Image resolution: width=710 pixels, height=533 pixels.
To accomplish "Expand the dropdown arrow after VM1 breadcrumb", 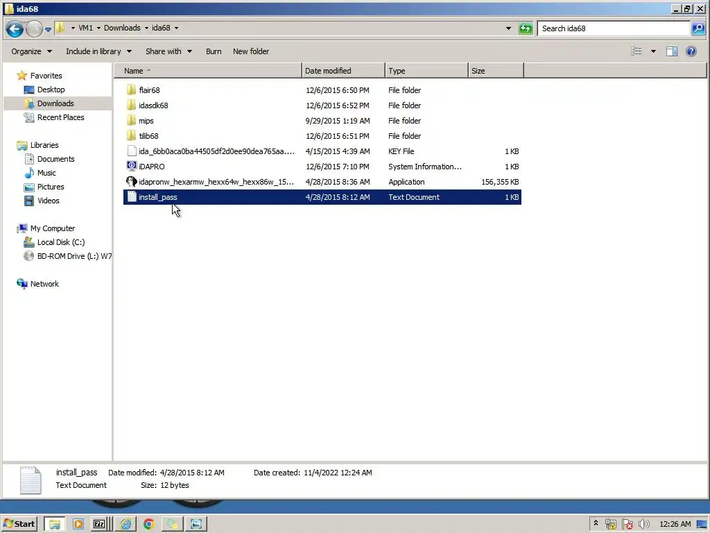I will pyautogui.click(x=98, y=28).
